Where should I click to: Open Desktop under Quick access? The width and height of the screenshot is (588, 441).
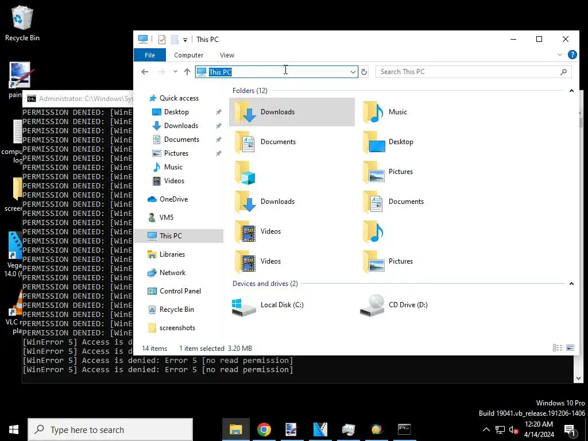point(176,112)
